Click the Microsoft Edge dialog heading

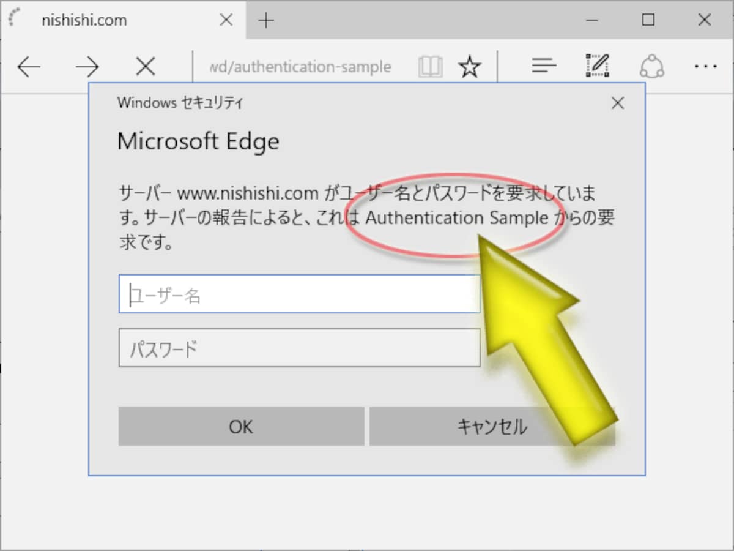198,142
